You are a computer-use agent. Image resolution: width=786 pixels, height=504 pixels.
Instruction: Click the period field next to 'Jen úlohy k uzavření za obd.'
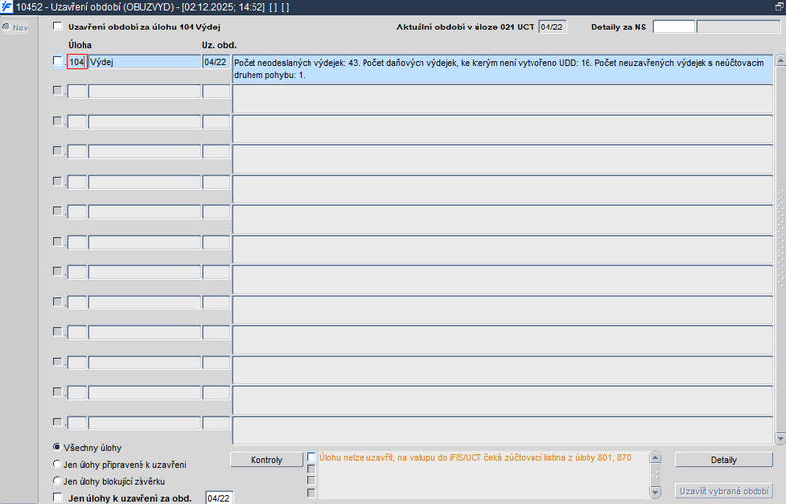[219, 498]
